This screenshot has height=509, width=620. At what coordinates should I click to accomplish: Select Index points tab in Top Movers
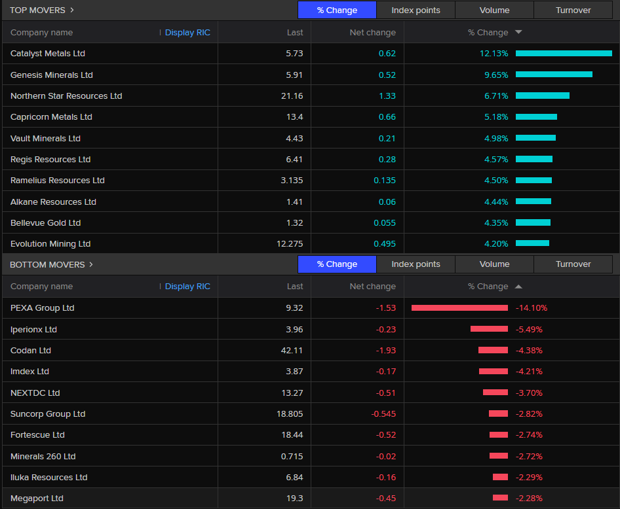(416, 10)
